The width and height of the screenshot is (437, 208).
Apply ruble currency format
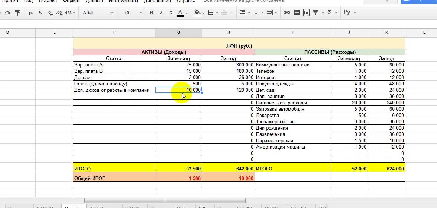tap(30, 13)
